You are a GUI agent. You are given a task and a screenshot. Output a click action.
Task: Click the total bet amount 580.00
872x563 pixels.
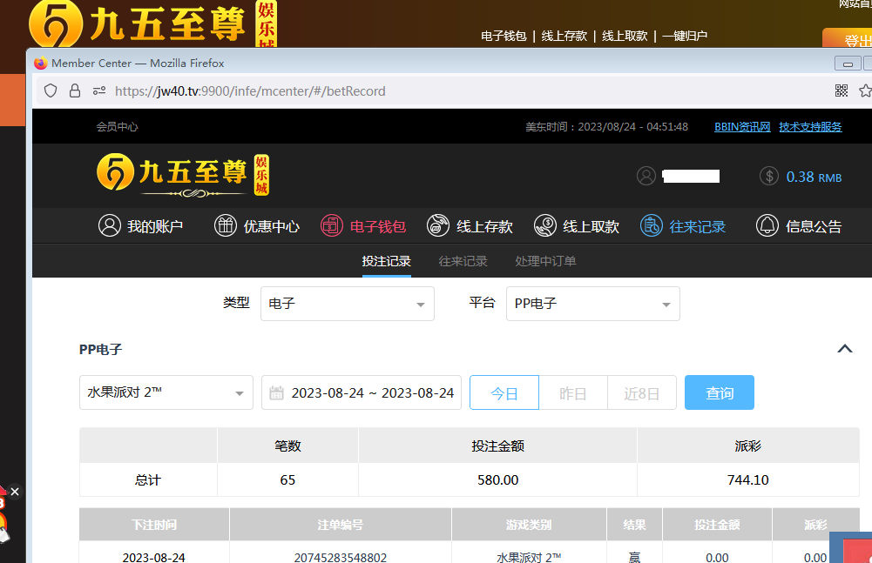[x=497, y=480]
